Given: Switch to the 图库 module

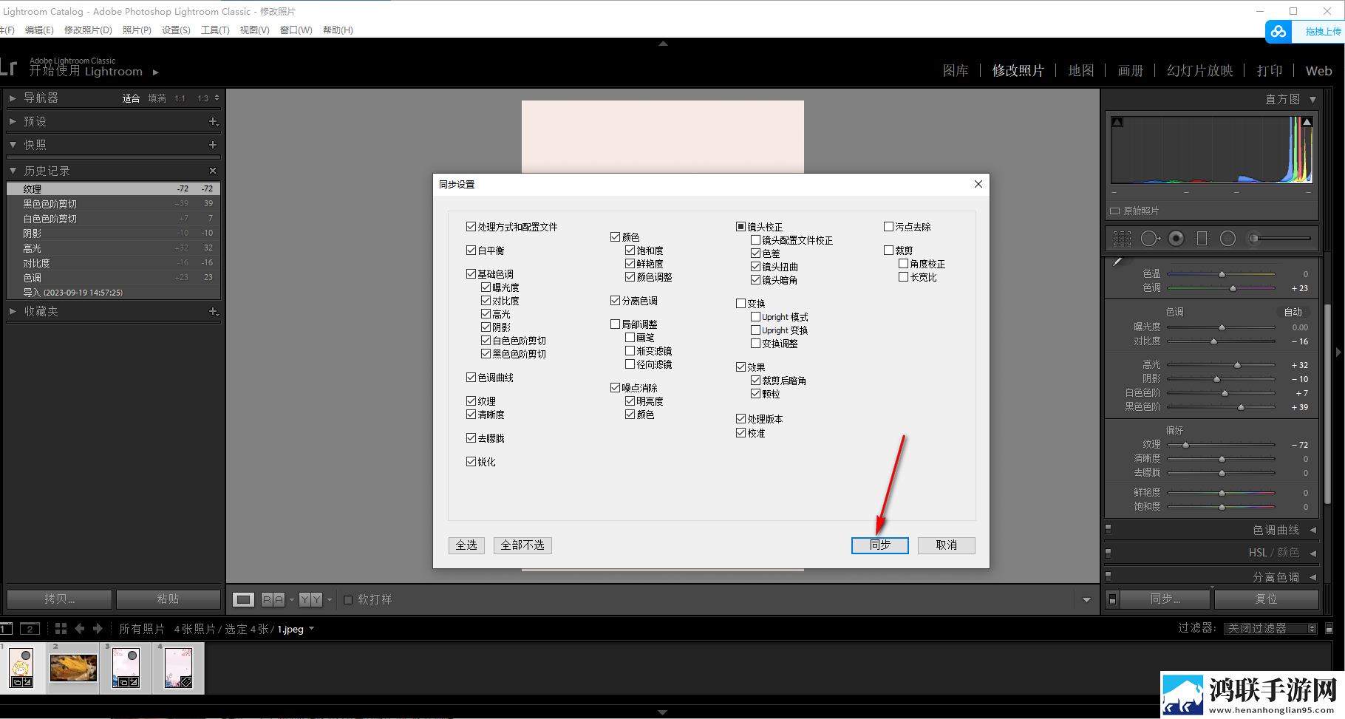Looking at the screenshot, I should [x=956, y=71].
